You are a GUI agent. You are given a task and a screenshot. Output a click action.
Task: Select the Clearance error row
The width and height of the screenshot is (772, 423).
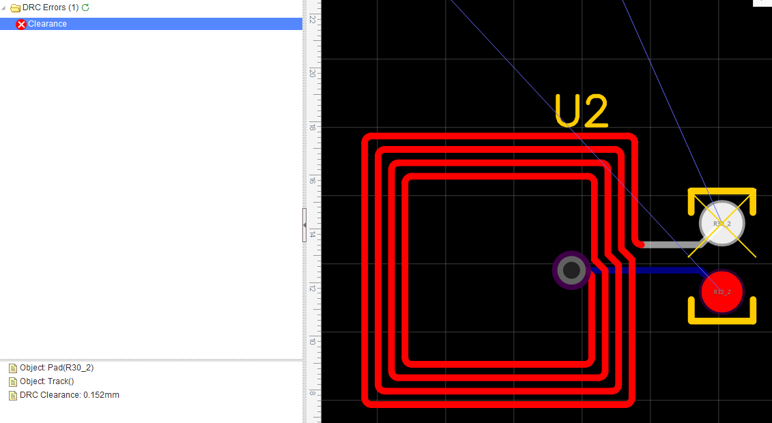click(151, 24)
